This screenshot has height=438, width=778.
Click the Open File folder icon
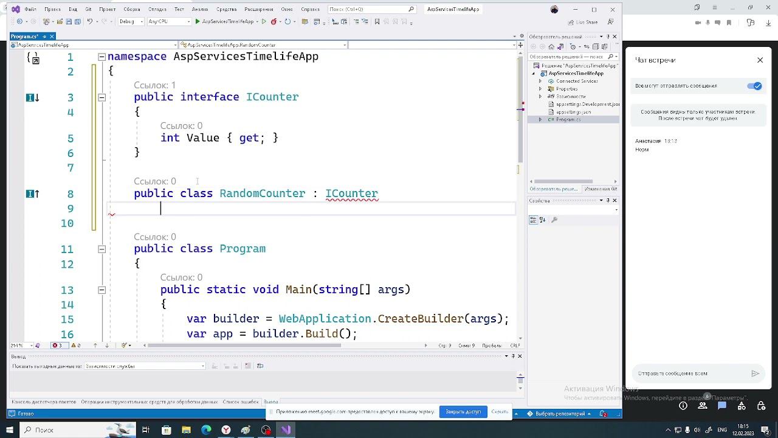(x=61, y=21)
